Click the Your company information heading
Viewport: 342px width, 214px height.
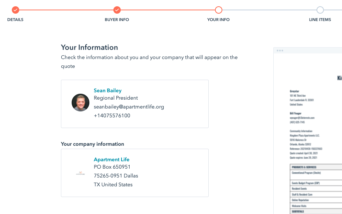click(x=92, y=144)
